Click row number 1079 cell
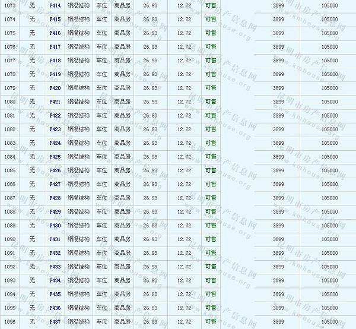This screenshot has width=356, height=329. (x=10, y=88)
